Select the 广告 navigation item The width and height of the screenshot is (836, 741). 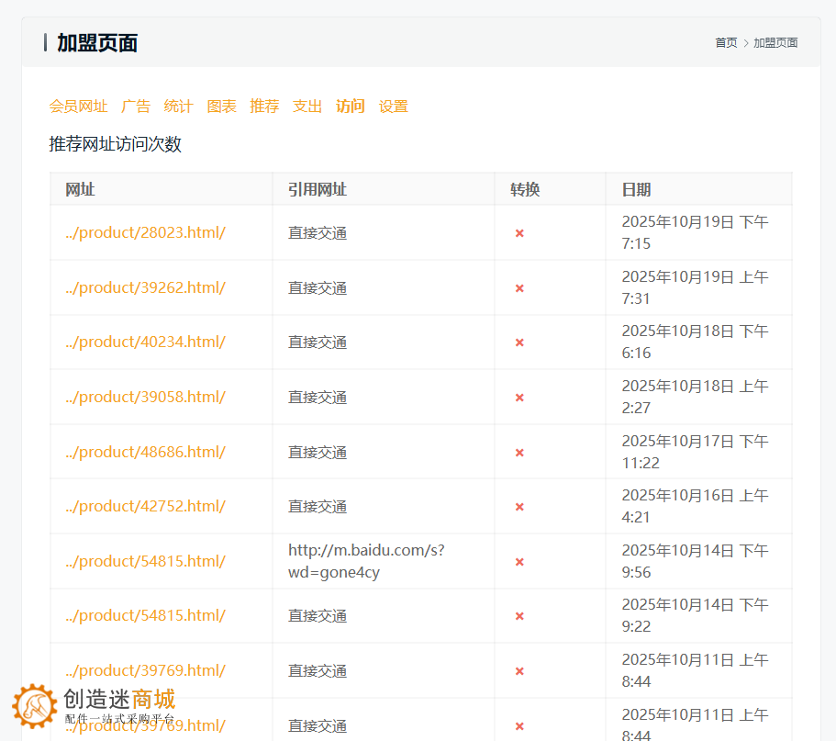(x=136, y=106)
